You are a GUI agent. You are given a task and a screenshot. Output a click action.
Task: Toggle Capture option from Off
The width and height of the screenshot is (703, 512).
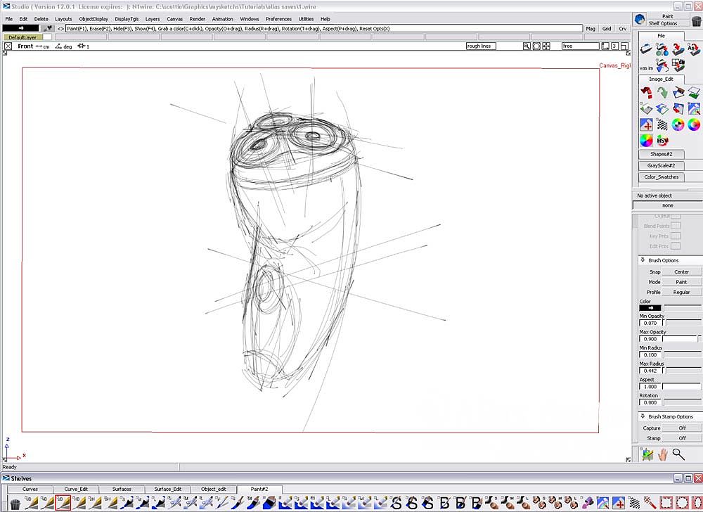click(x=681, y=428)
